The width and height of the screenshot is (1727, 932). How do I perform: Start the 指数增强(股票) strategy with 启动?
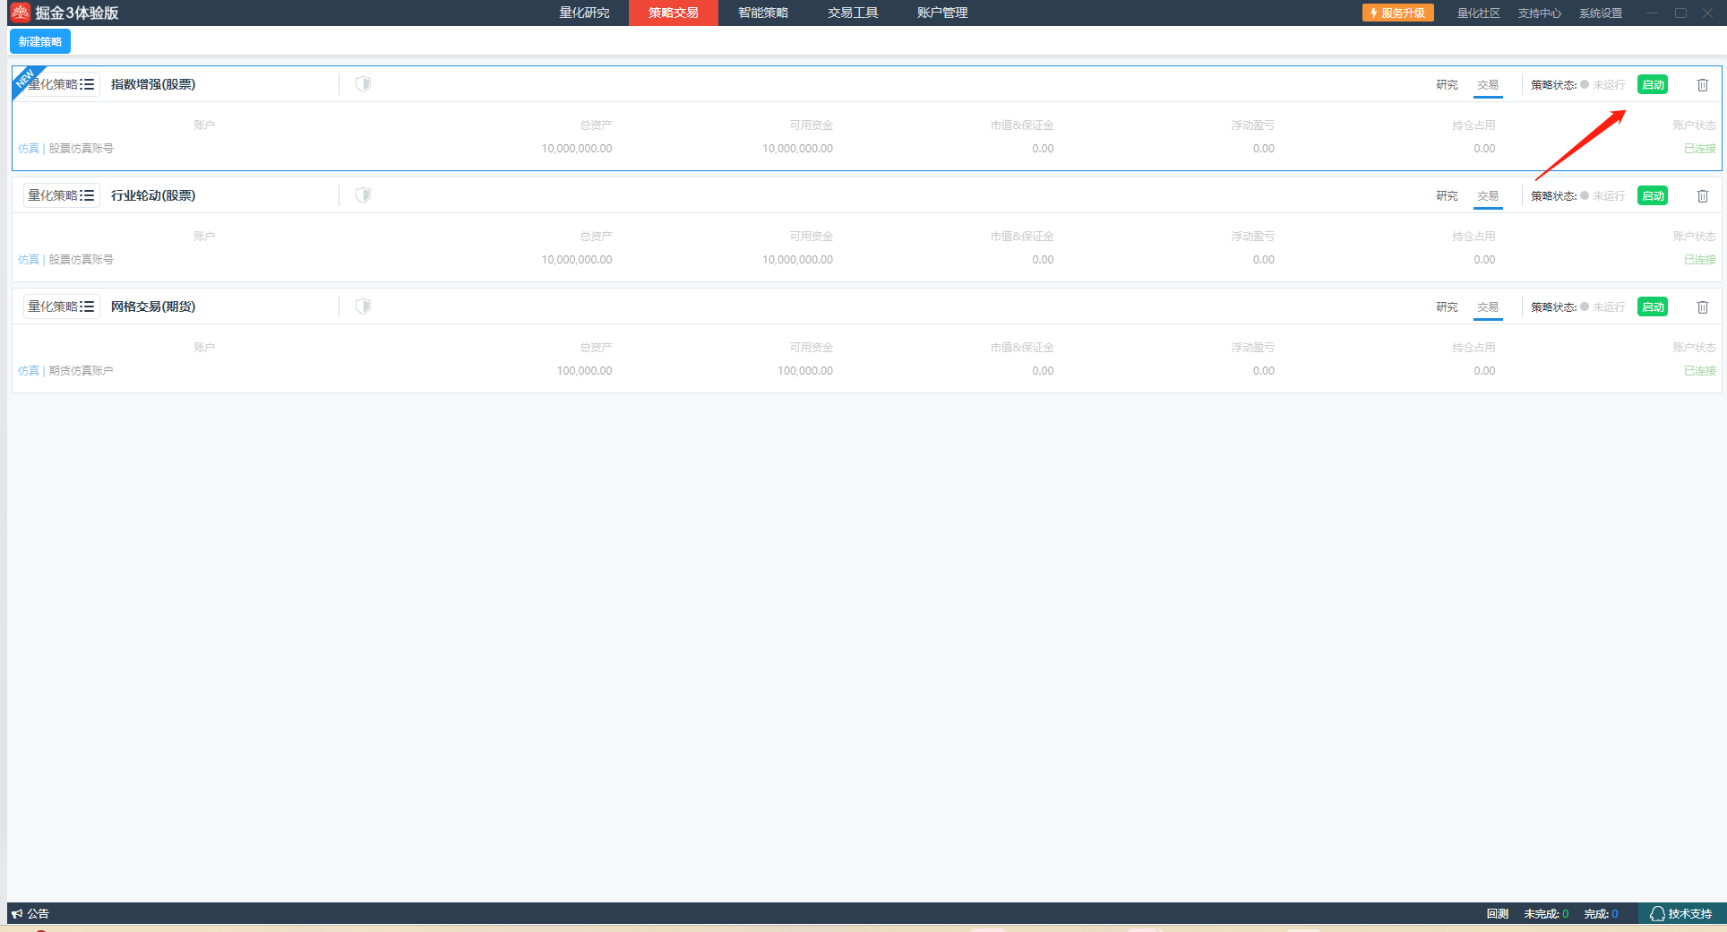click(x=1653, y=85)
